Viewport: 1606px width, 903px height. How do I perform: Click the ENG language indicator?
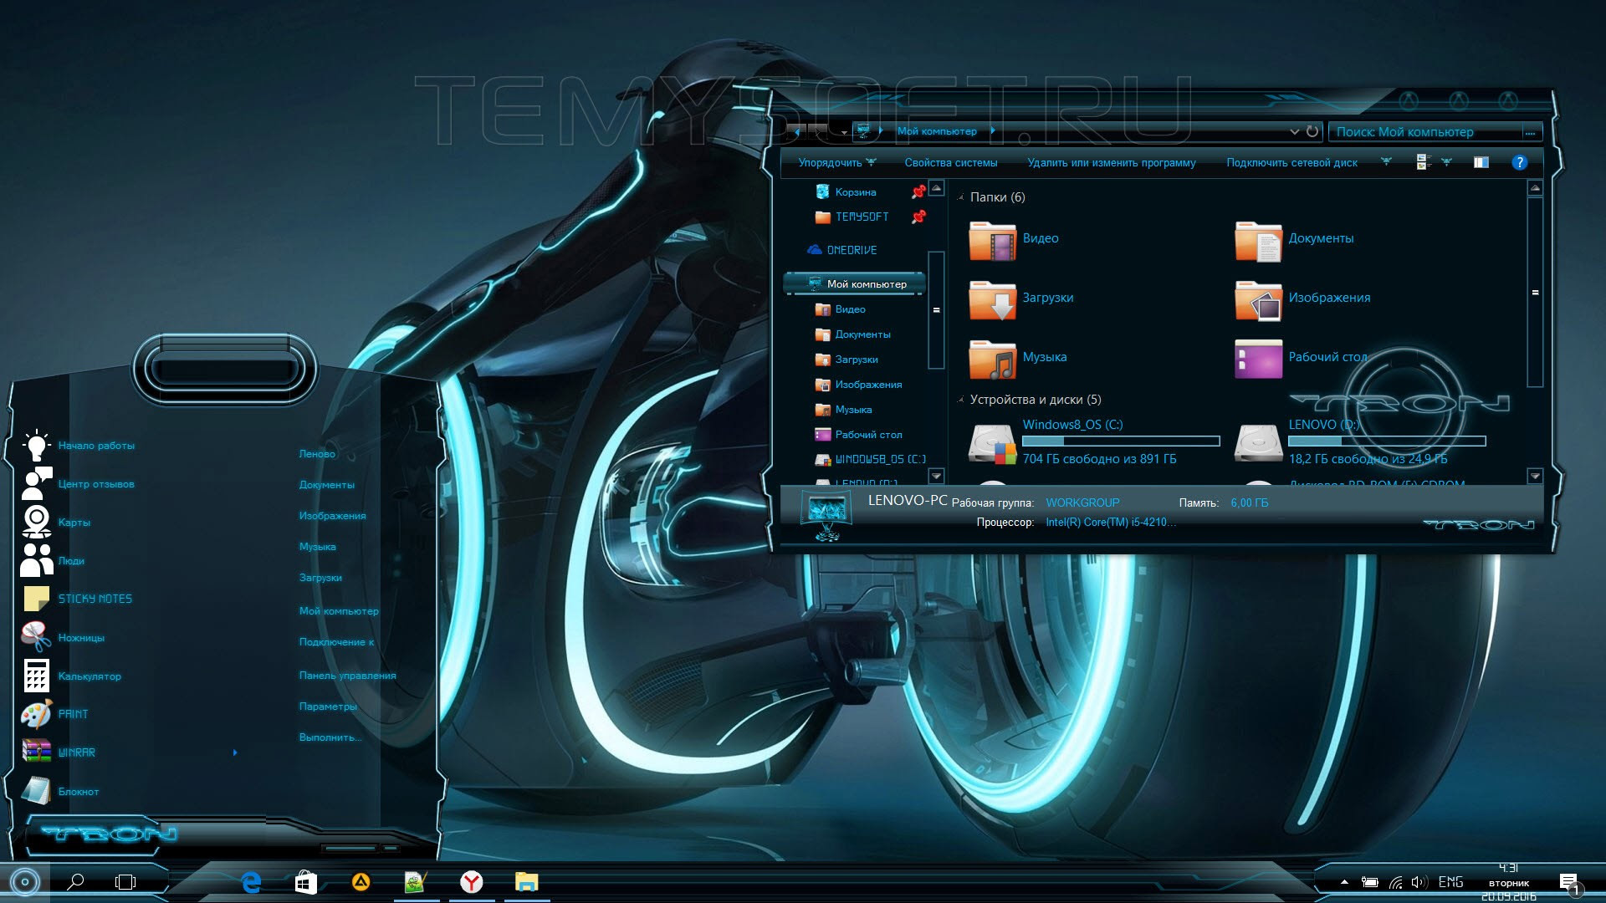1450,882
